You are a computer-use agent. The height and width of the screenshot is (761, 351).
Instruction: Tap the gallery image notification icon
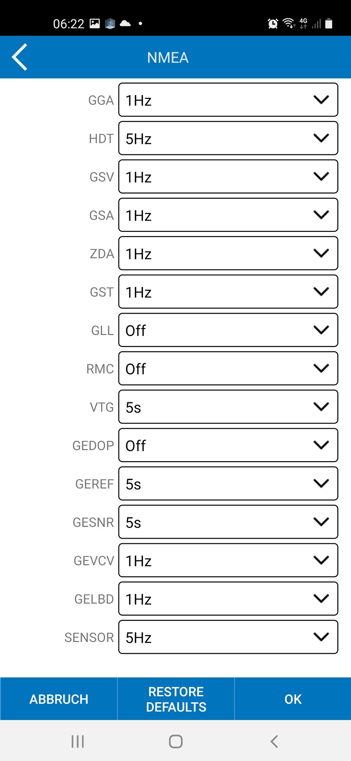95,24
